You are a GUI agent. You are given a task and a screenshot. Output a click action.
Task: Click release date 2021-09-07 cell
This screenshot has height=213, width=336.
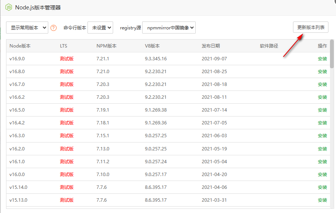click(214, 59)
